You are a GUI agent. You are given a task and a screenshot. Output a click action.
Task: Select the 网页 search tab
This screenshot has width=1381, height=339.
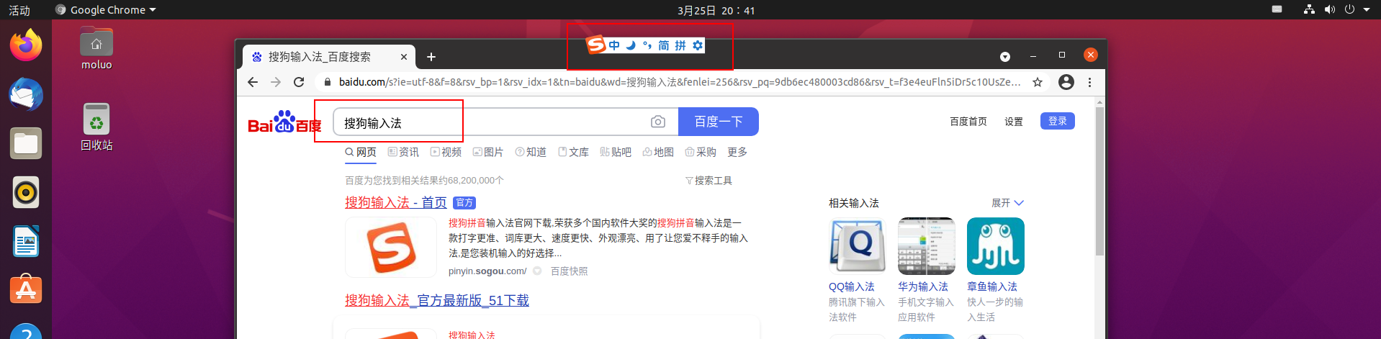tap(361, 152)
